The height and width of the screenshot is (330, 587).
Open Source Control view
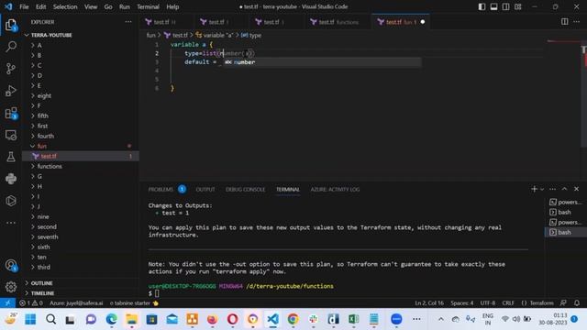(11, 69)
